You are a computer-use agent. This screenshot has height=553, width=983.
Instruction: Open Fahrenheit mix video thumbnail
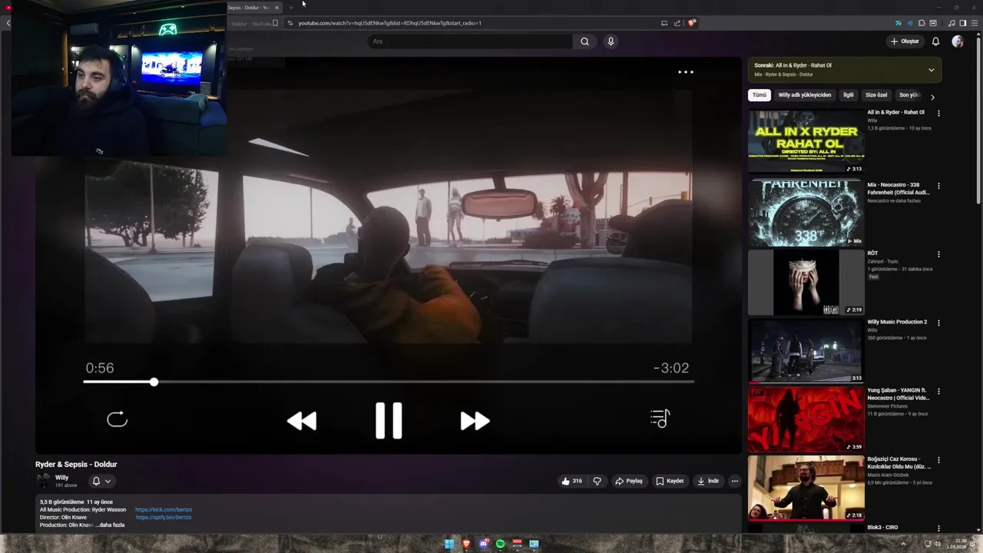pyautogui.click(x=806, y=213)
